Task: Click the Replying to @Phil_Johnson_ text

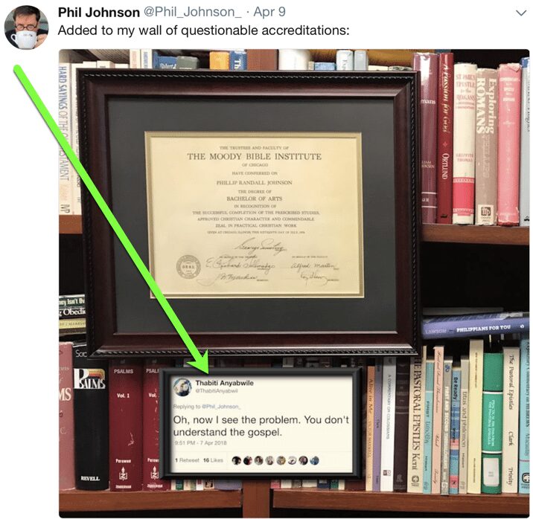Action: click(x=207, y=406)
